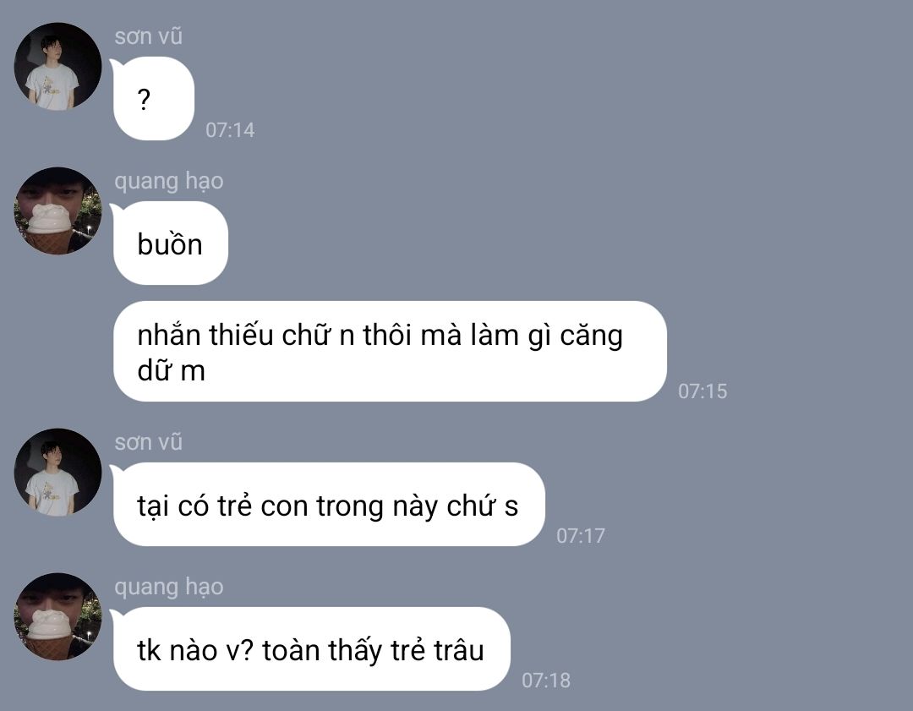The width and height of the screenshot is (913, 711).
Task: Select the "buồn" message bubble
Action: pyautogui.click(x=170, y=243)
